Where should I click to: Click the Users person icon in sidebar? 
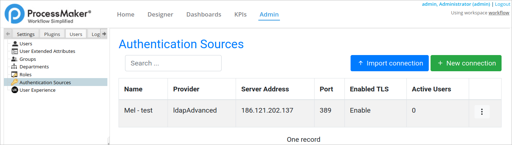(x=15, y=44)
